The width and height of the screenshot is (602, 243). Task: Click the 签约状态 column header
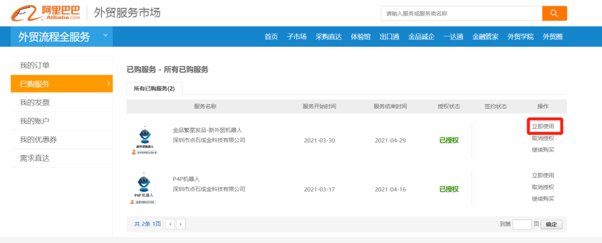click(496, 106)
